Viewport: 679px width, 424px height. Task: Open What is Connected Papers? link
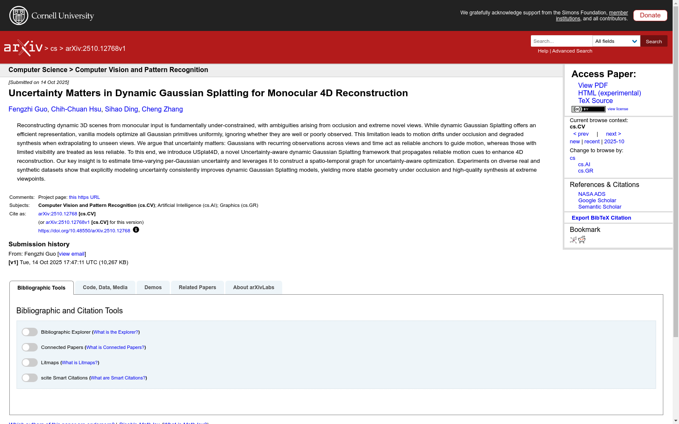coord(115,347)
